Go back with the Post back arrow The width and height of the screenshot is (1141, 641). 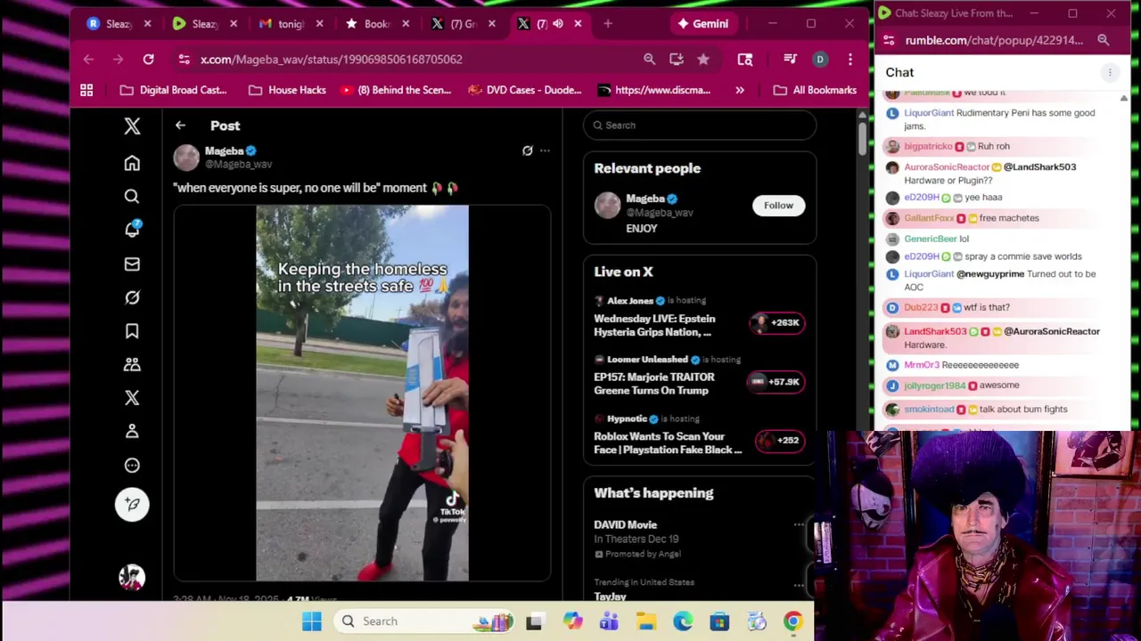(180, 126)
